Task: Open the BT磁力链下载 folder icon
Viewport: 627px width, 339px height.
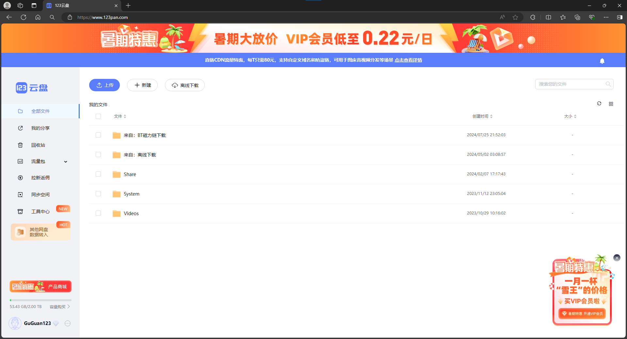Action: point(117,135)
